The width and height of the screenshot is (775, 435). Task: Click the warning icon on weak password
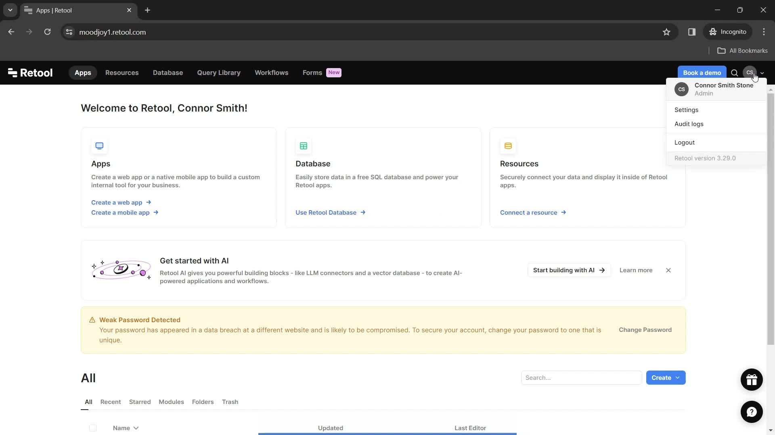(92, 320)
